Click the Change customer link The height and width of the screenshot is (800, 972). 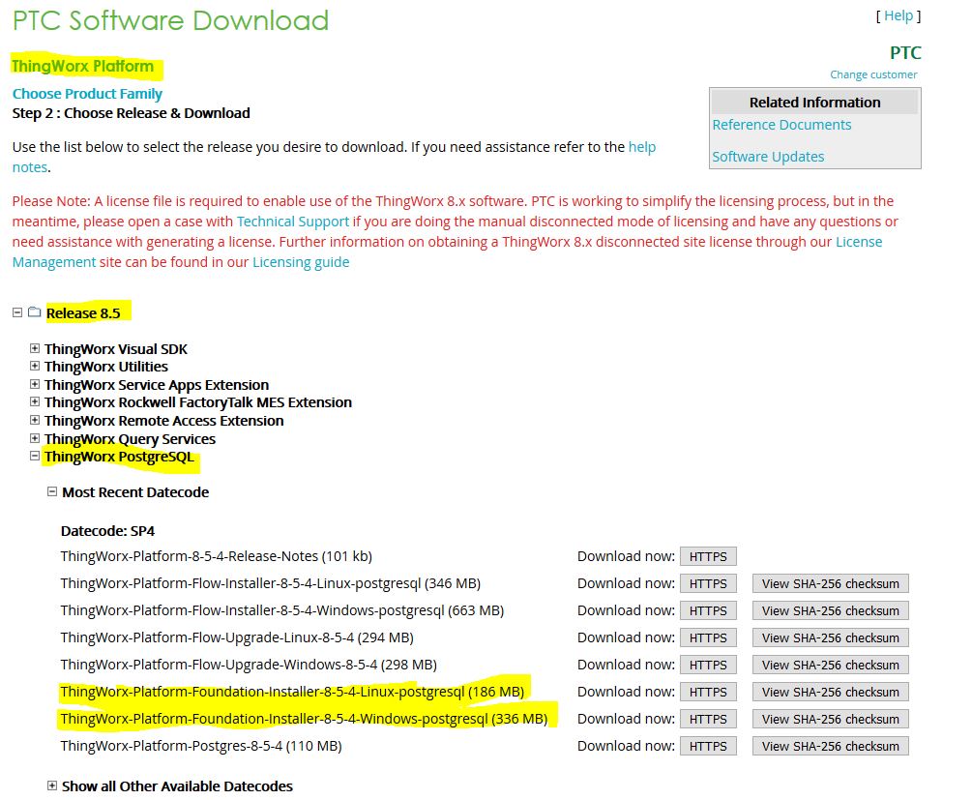[x=872, y=74]
